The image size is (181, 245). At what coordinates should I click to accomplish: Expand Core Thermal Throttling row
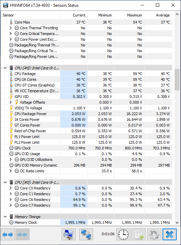pyautogui.click(x=11, y=28)
